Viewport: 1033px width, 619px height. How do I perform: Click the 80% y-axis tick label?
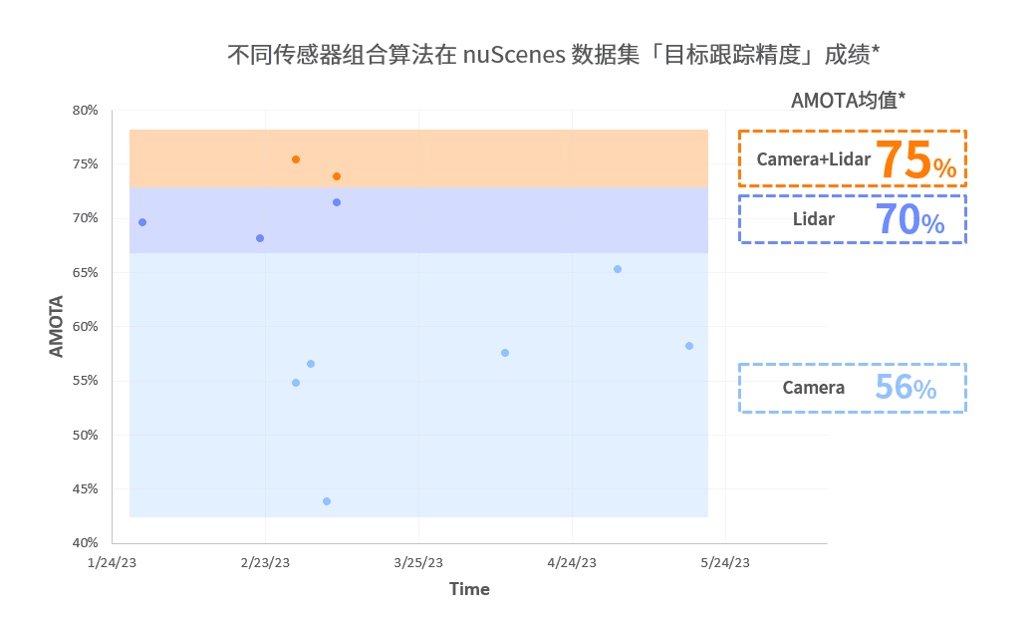[x=86, y=111]
